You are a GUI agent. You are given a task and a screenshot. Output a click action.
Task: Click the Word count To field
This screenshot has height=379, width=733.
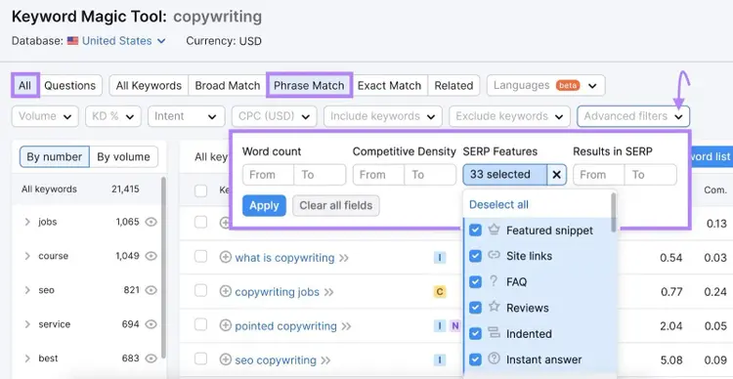320,175
